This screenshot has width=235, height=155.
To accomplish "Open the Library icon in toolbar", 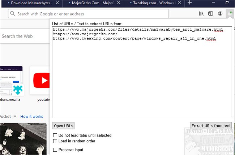I will [x=201, y=14].
